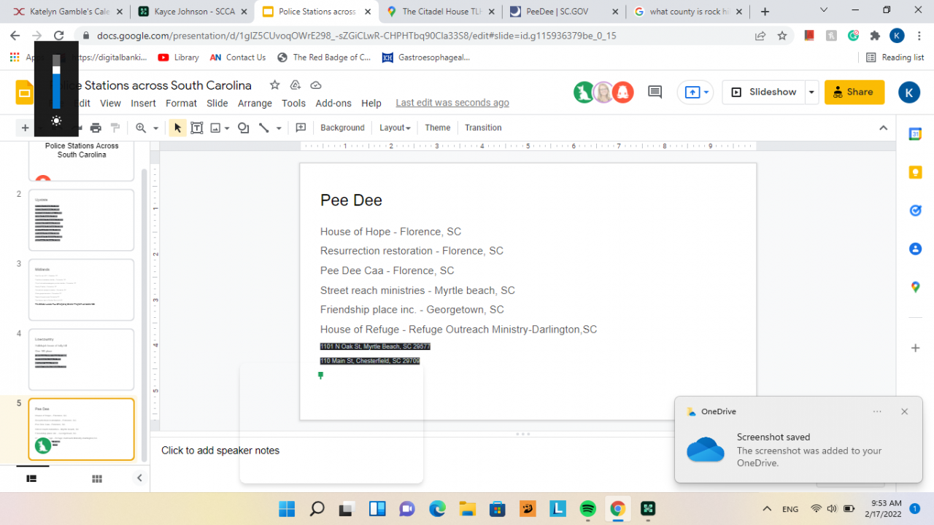Open Google Keep side panel
The height and width of the screenshot is (525, 934).
click(x=915, y=172)
